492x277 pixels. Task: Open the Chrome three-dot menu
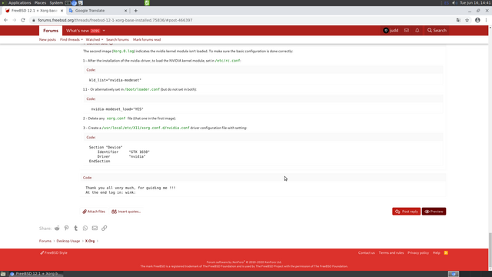coord(486,20)
